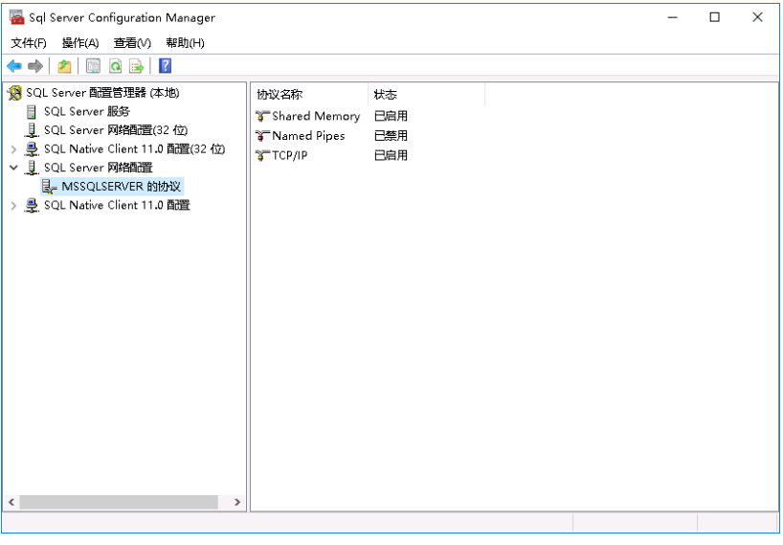Click the SQL Server 网络配置(32 位) node icon
The height and width of the screenshot is (545, 783).
tap(32, 130)
